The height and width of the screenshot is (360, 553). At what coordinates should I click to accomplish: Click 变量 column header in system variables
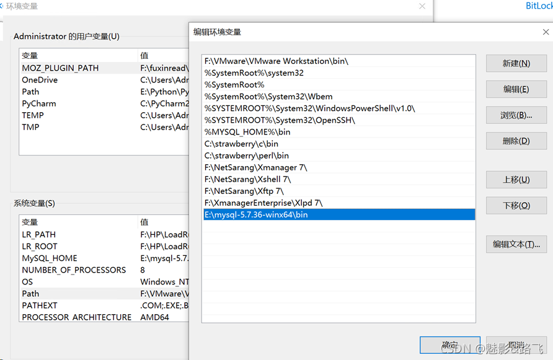78,222
